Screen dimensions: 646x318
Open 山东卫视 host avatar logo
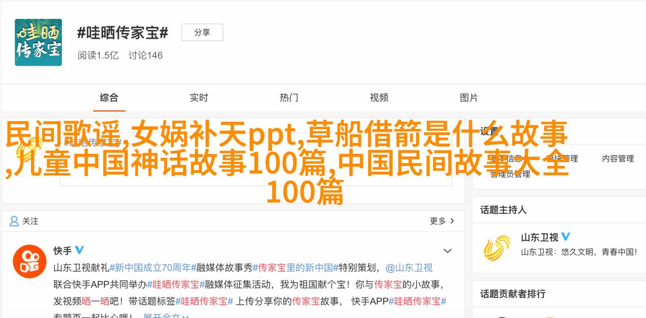point(497,248)
